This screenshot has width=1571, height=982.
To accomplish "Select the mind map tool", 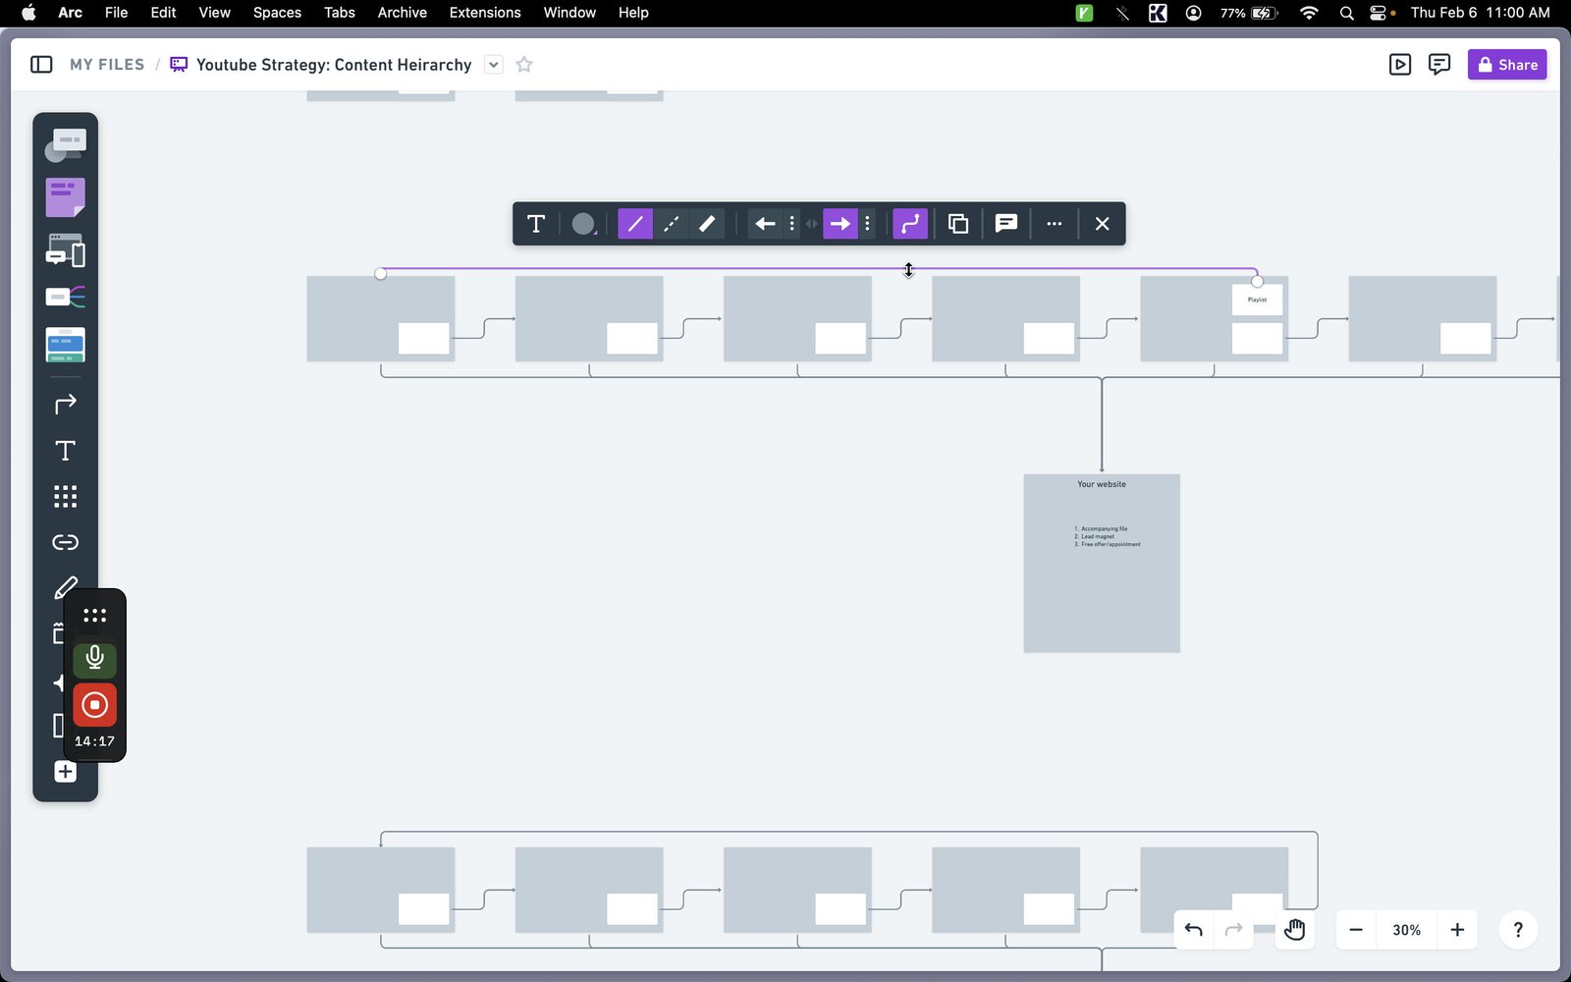I will 65,297.
